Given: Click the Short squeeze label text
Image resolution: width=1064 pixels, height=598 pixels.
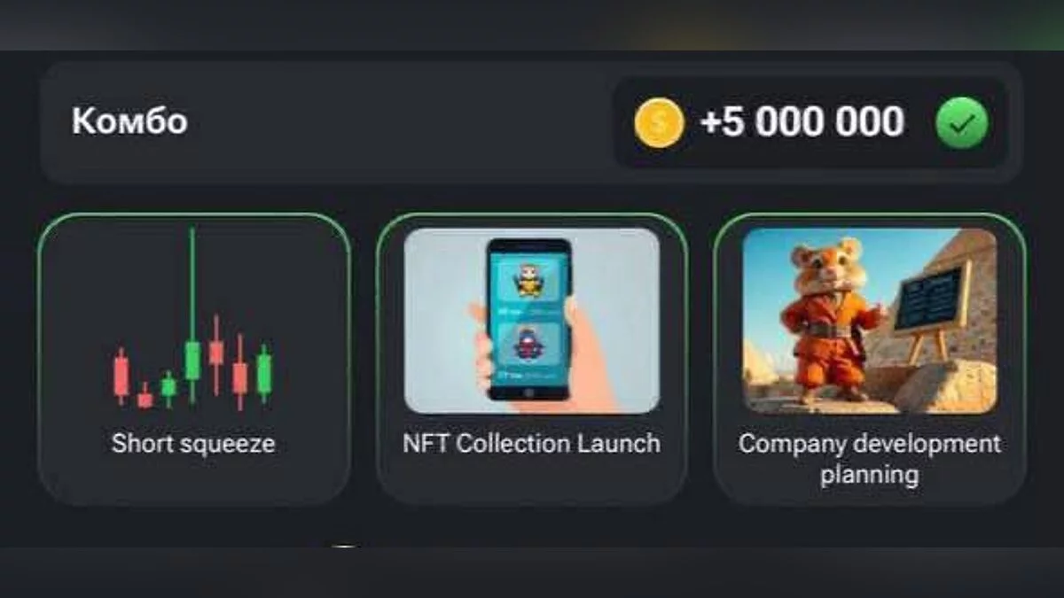Looking at the screenshot, I should pos(193,443).
